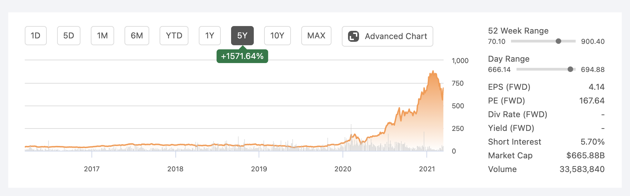The image size is (630, 196).
Task: Click the active 5Y range button
Action: [x=242, y=36]
